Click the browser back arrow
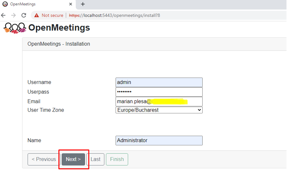The image size is (287, 171). click(3, 15)
